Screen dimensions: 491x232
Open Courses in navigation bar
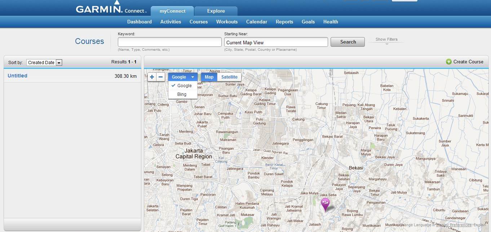click(199, 22)
